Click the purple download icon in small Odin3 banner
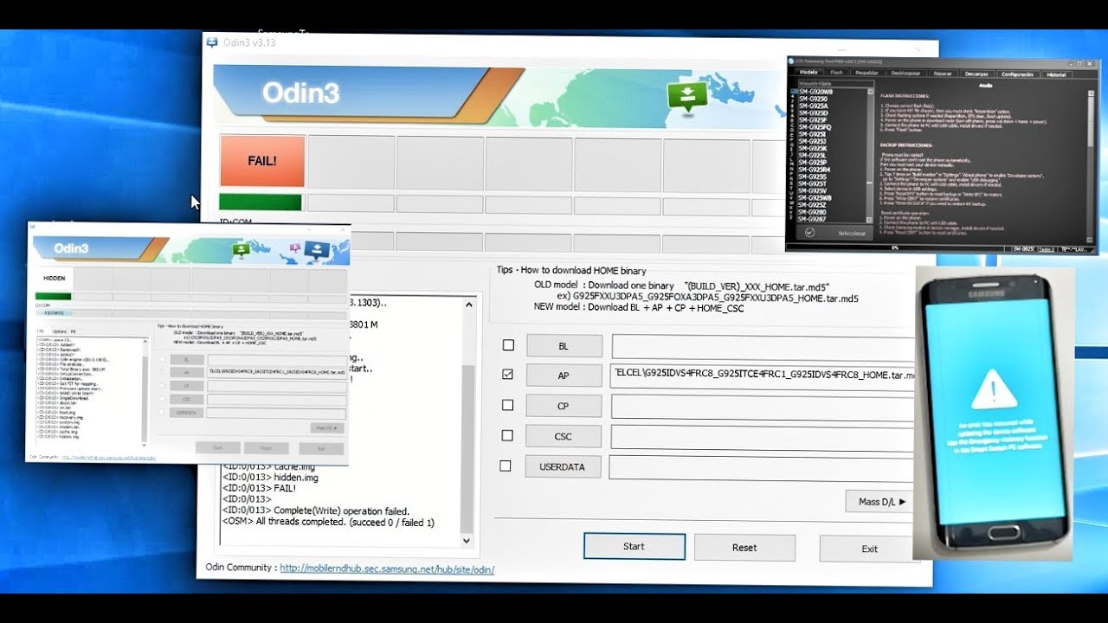Image resolution: width=1108 pixels, height=623 pixels. (295, 249)
